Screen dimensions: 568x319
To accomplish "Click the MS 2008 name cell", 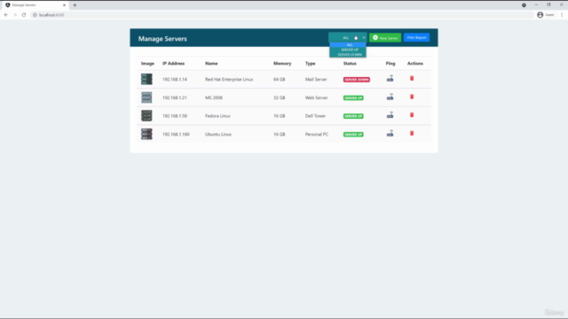I will click(214, 97).
